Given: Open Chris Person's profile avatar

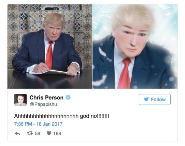Looking at the screenshot, I should (x=20, y=100).
